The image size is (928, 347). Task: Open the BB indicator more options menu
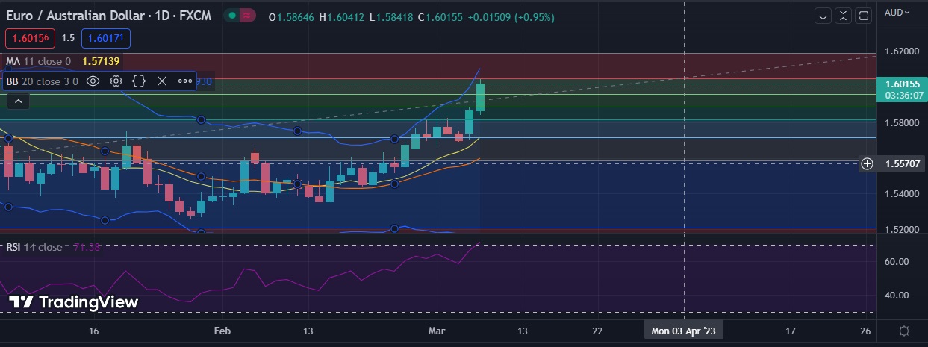[185, 81]
